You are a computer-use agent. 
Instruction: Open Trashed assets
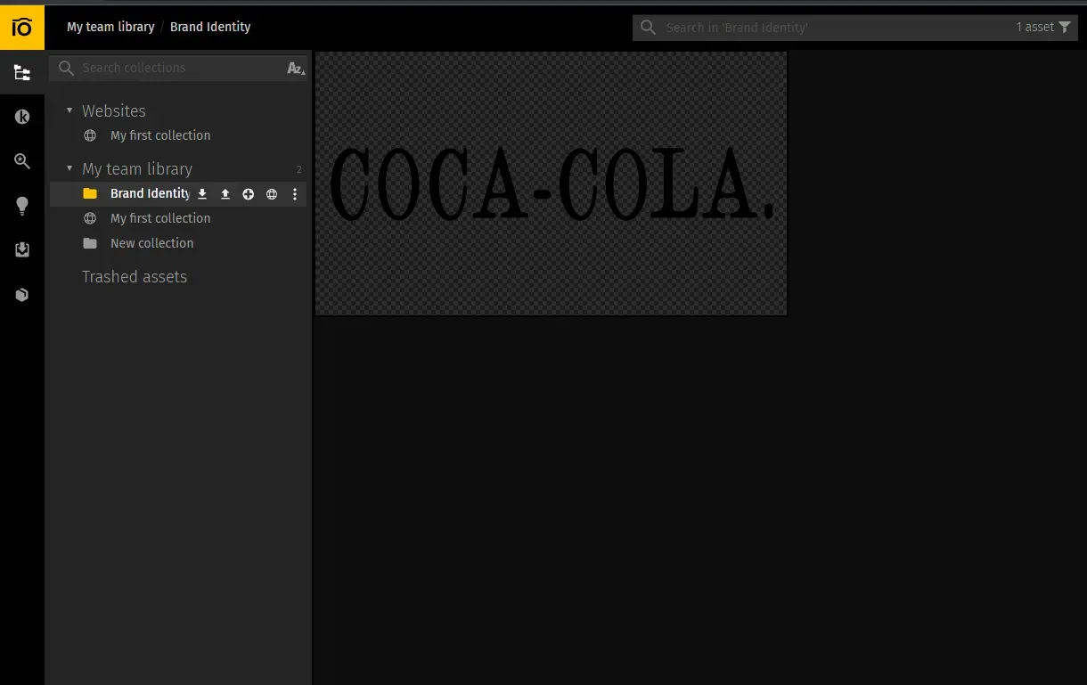tap(135, 277)
